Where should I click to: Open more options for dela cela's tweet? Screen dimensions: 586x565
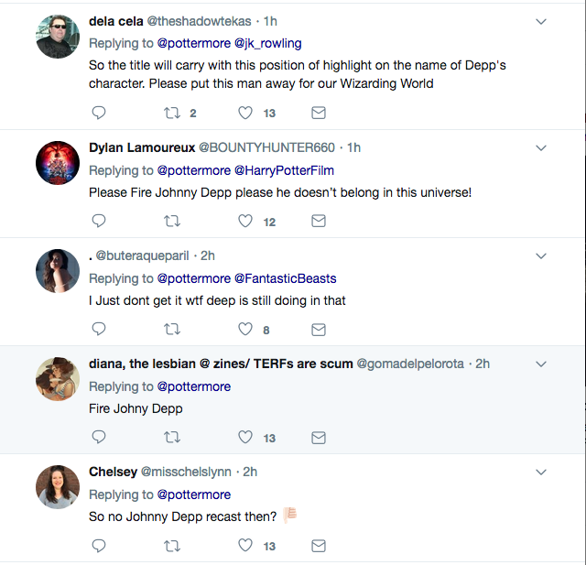point(541,21)
